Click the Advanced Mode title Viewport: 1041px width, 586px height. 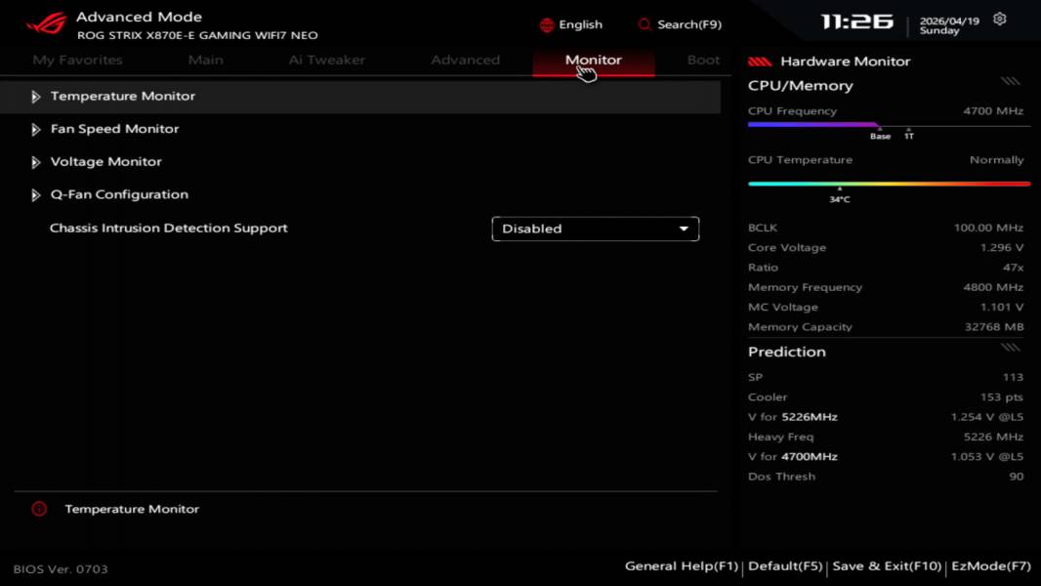tap(139, 17)
